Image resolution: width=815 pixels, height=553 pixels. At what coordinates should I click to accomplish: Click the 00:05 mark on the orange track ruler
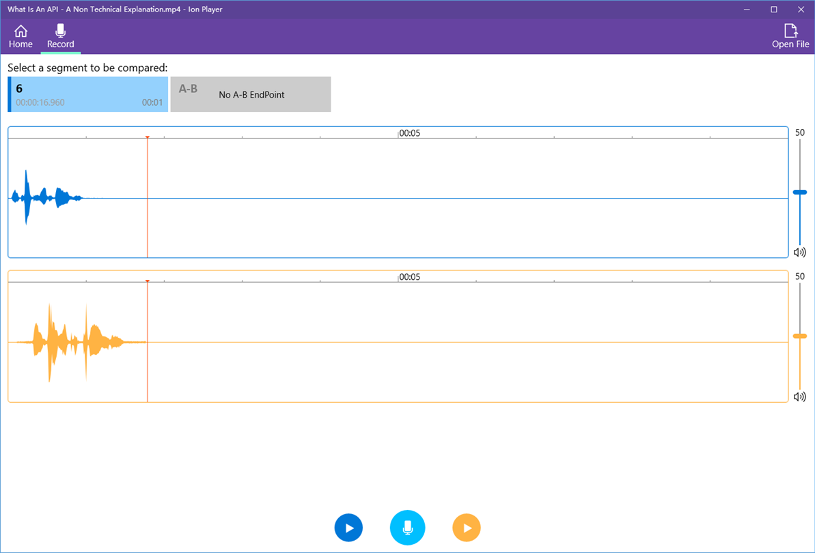click(409, 276)
